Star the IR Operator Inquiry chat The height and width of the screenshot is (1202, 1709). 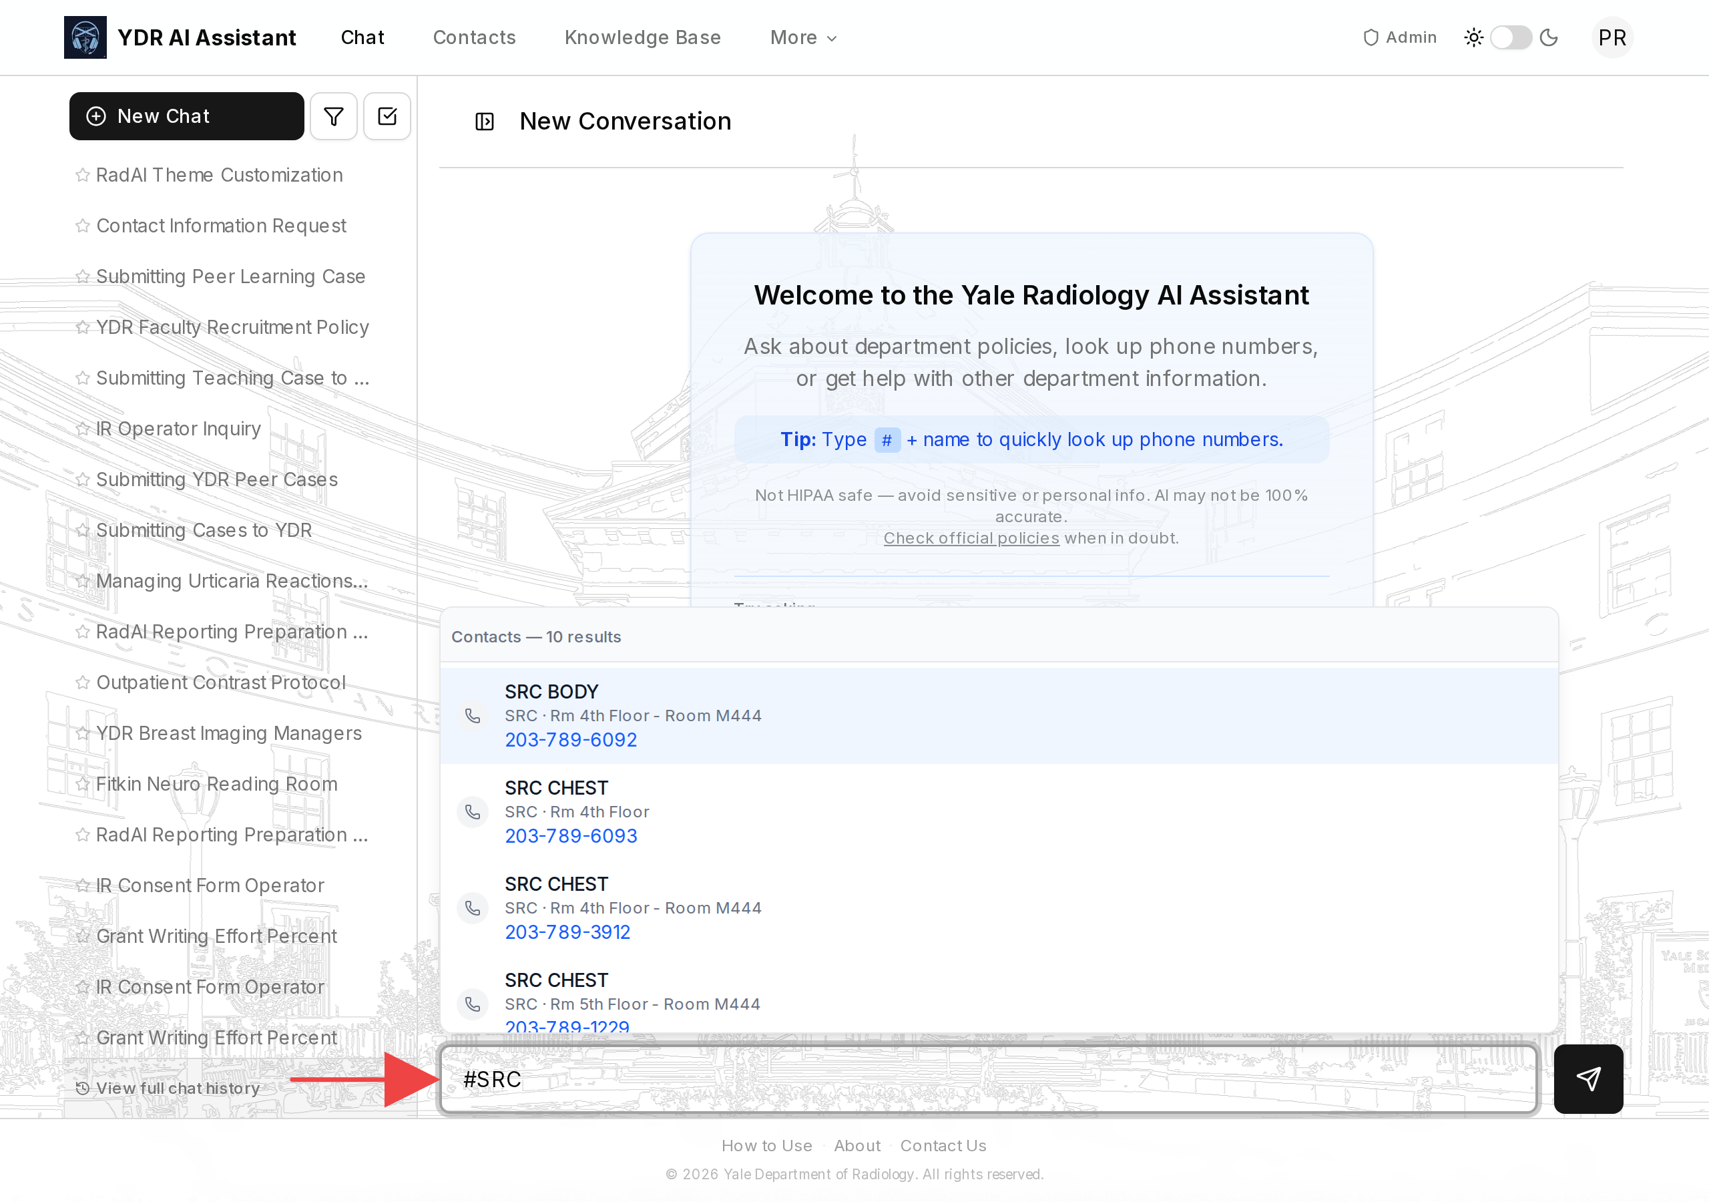point(83,429)
